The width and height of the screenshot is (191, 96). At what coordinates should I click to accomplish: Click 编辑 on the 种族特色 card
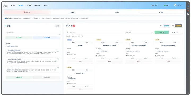[162, 59]
